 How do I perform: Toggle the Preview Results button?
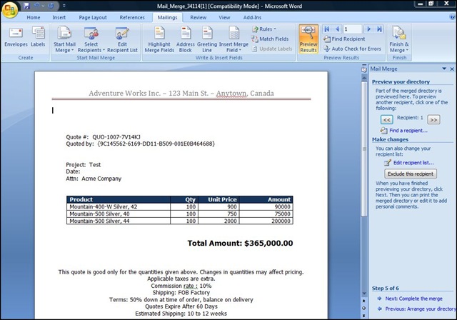coord(308,37)
